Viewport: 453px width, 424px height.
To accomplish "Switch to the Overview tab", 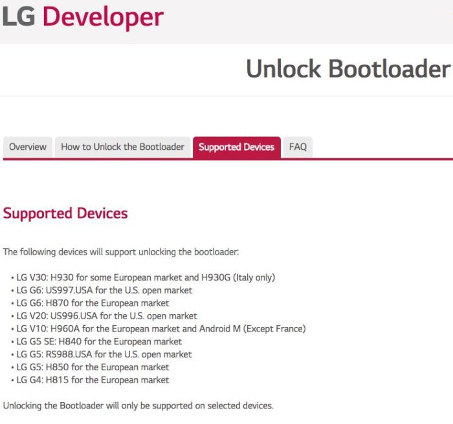I will pos(28,147).
